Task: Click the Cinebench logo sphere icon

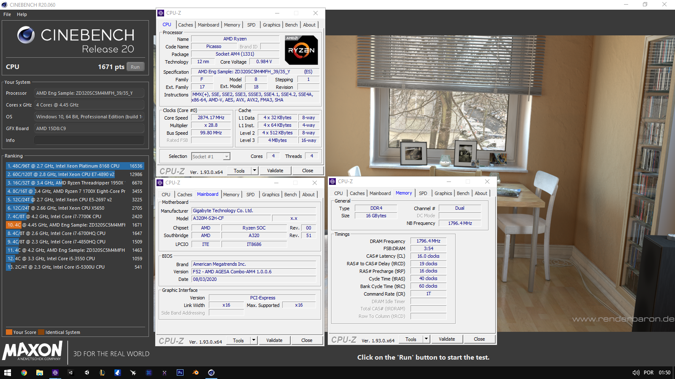Action: point(26,35)
